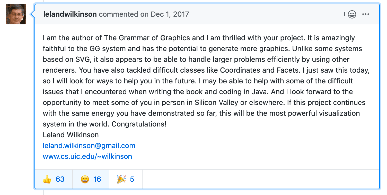This screenshot has width=387, height=195.
Task: Open the www.cs.uic.edu/~wilkinson website link
Action: 87,157
